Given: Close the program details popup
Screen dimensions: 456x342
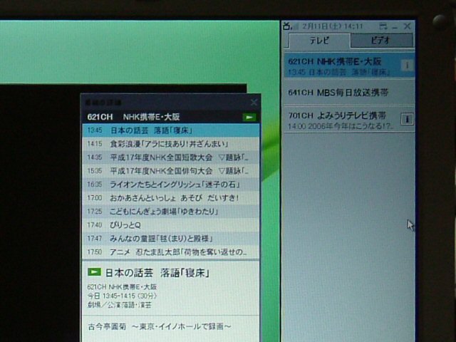Looking at the screenshot, I should point(253,103).
